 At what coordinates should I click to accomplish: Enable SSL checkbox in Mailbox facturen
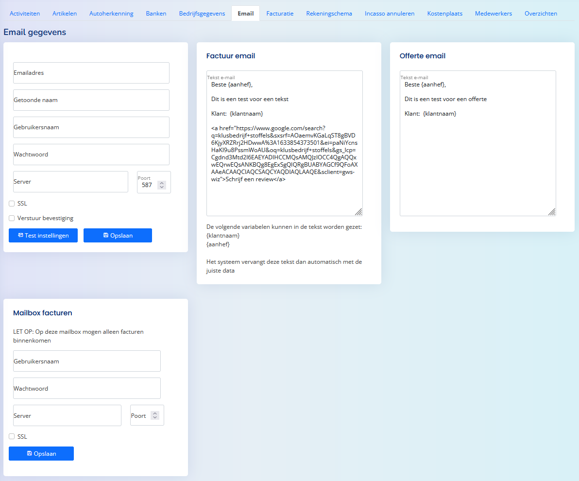pyautogui.click(x=12, y=437)
